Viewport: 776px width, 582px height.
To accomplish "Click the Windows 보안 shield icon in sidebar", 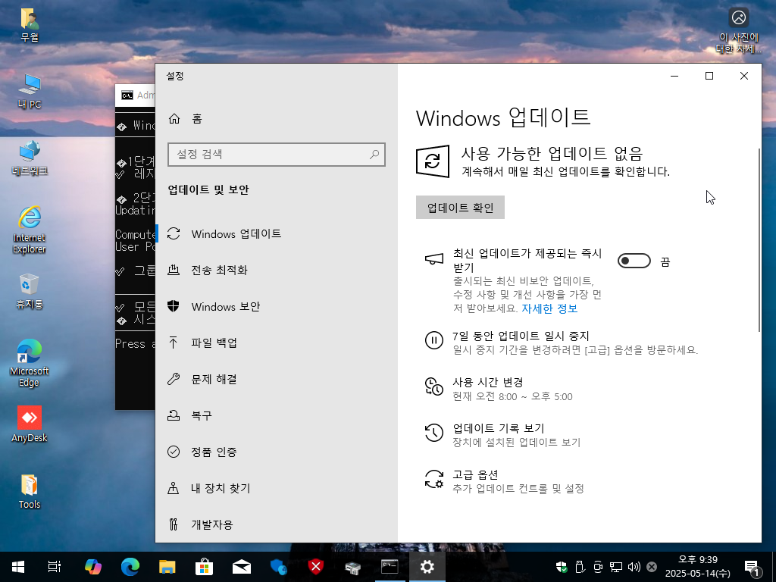I will 174,306.
